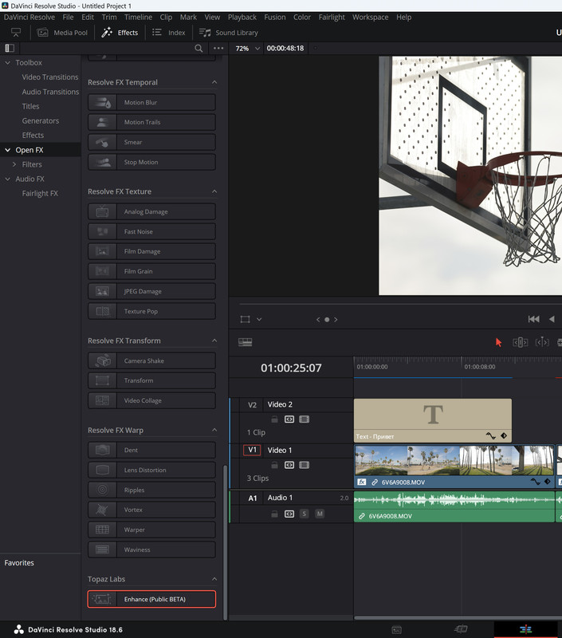Image resolution: width=562 pixels, height=638 pixels.
Task: Open the Workspace menu
Action: tap(370, 17)
